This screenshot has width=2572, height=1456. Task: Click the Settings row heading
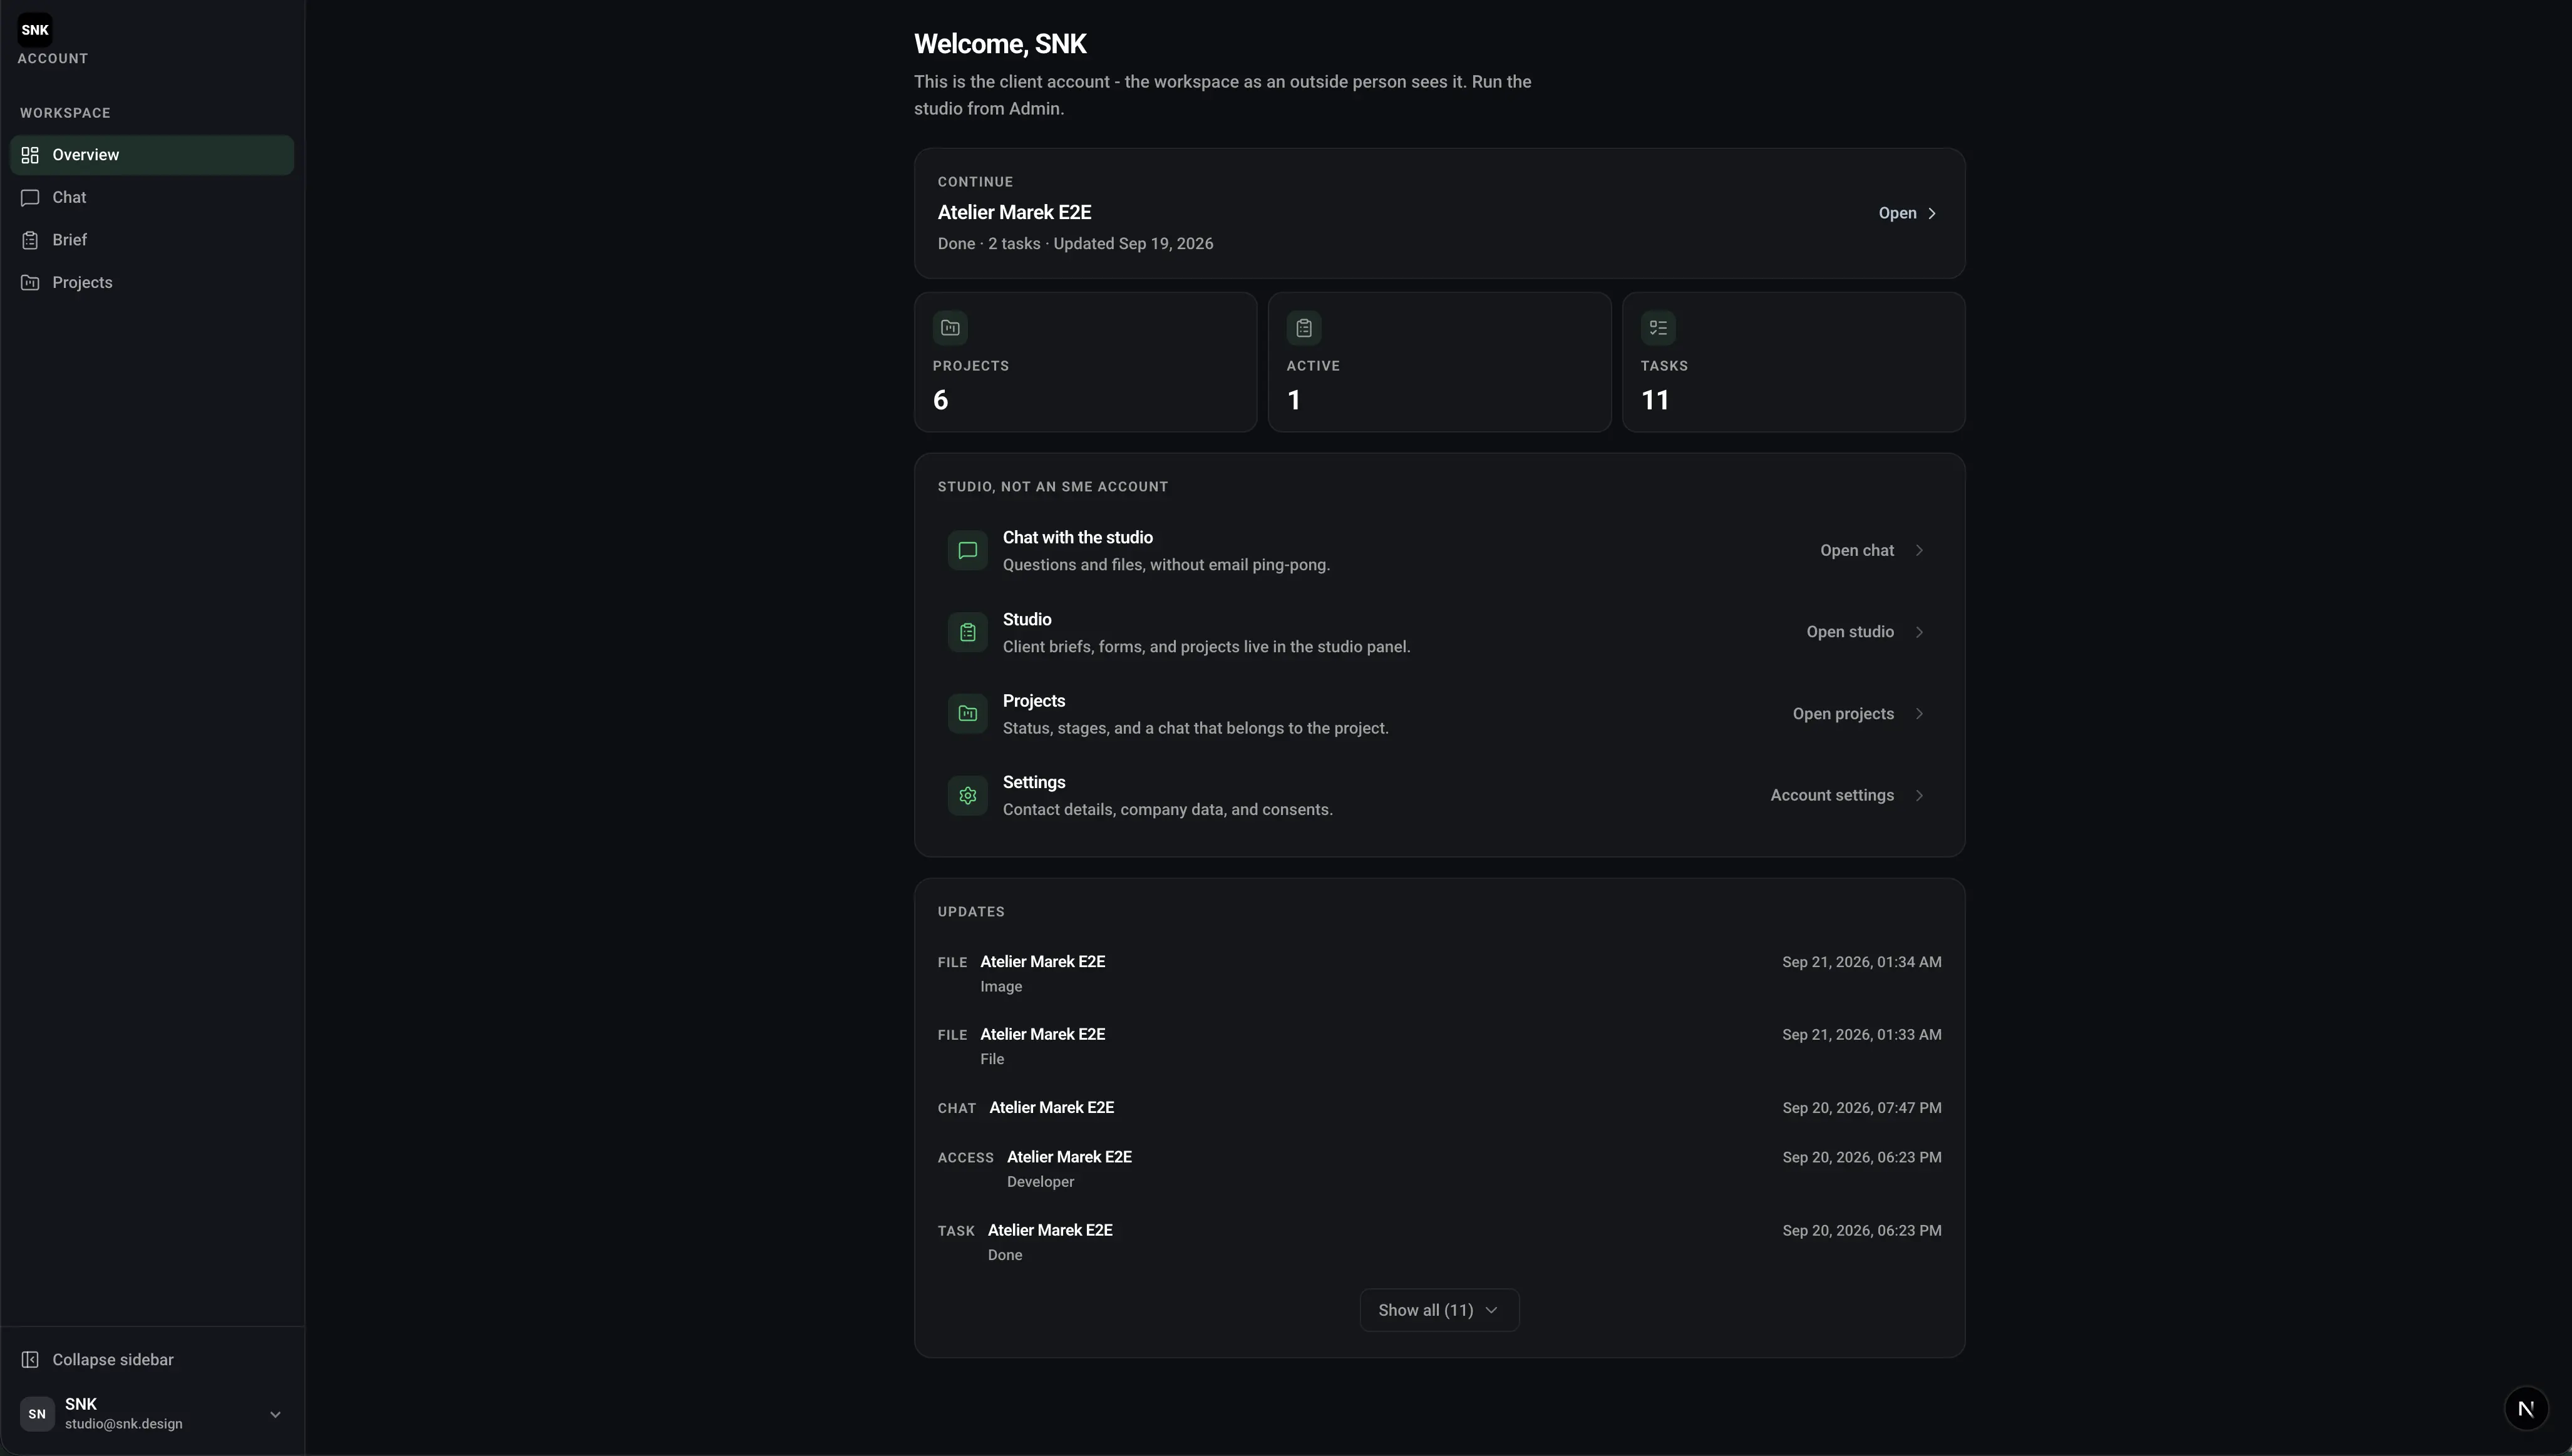(x=1033, y=783)
